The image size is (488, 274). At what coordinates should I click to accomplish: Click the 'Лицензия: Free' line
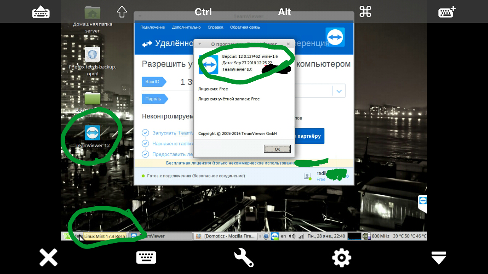(x=213, y=89)
